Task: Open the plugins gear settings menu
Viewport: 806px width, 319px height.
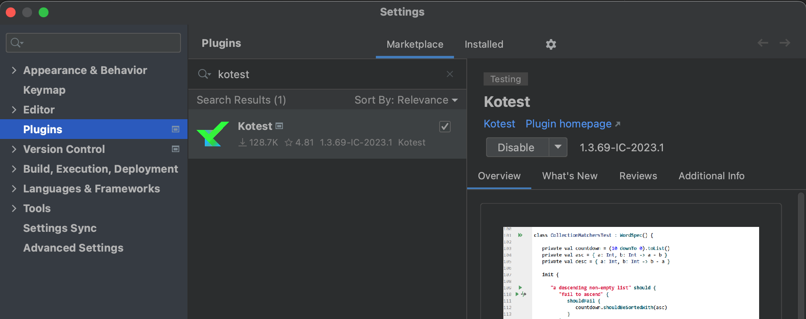Action: pyautogui.click(x=551, y=44)
